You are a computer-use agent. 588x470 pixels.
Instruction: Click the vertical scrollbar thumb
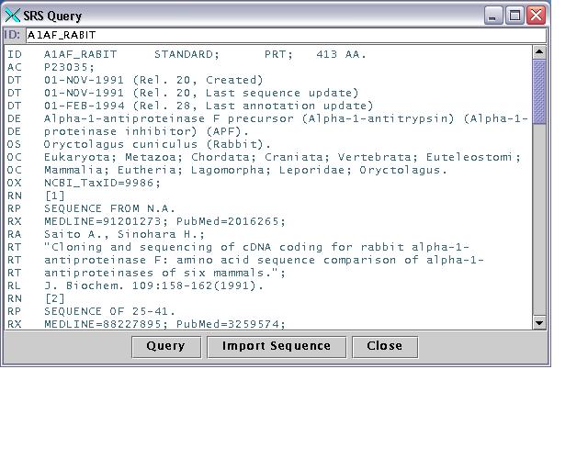[x=539, y=92]
